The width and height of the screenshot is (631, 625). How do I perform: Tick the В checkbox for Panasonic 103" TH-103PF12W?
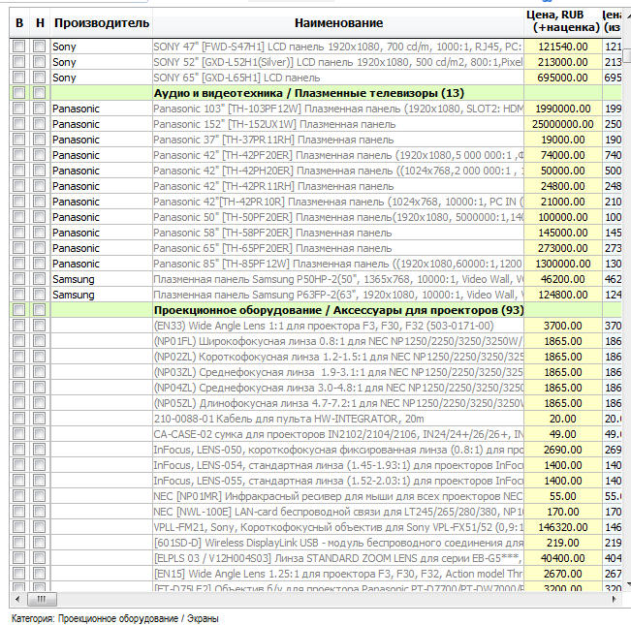18,109
